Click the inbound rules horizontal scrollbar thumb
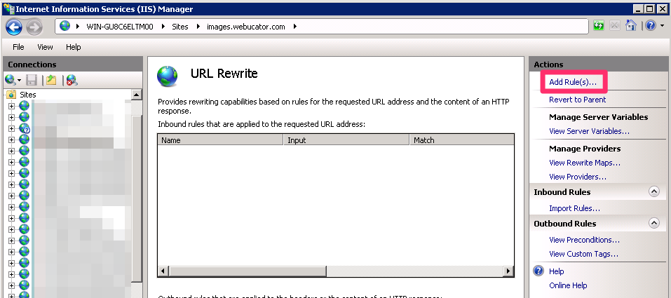The height and width of the screenshot is (298, 671). tap(248, 271)
